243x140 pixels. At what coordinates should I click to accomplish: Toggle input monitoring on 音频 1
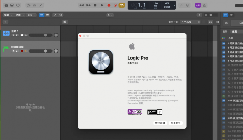click(26, 35)
